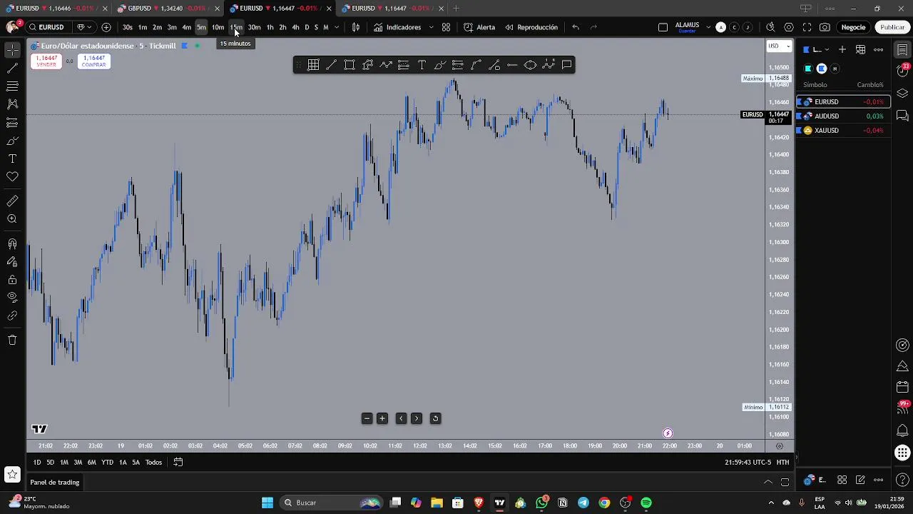Select the brush tool in left sidebar

[12, 141]
